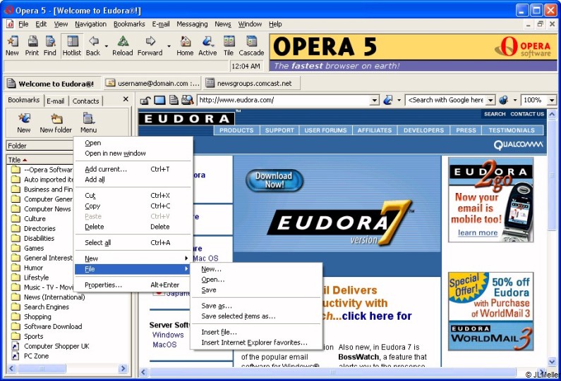Click page vertical scrollbar down arrow
This screenshot has width=561, height=381.
pyautogui.click(x=552, y=362)
